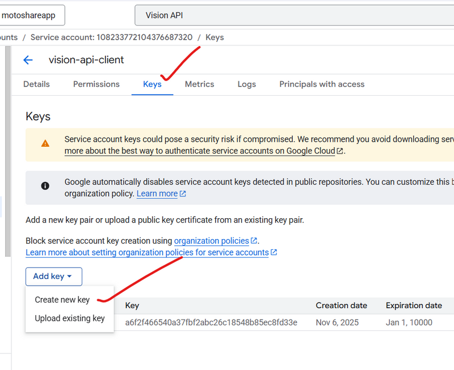
Task: Choose Upload existing key option
Action: click(x=70, y=318)
